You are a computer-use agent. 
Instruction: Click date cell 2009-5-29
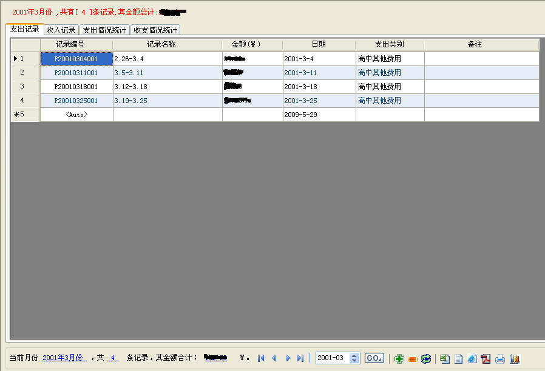tap(319, 115)
